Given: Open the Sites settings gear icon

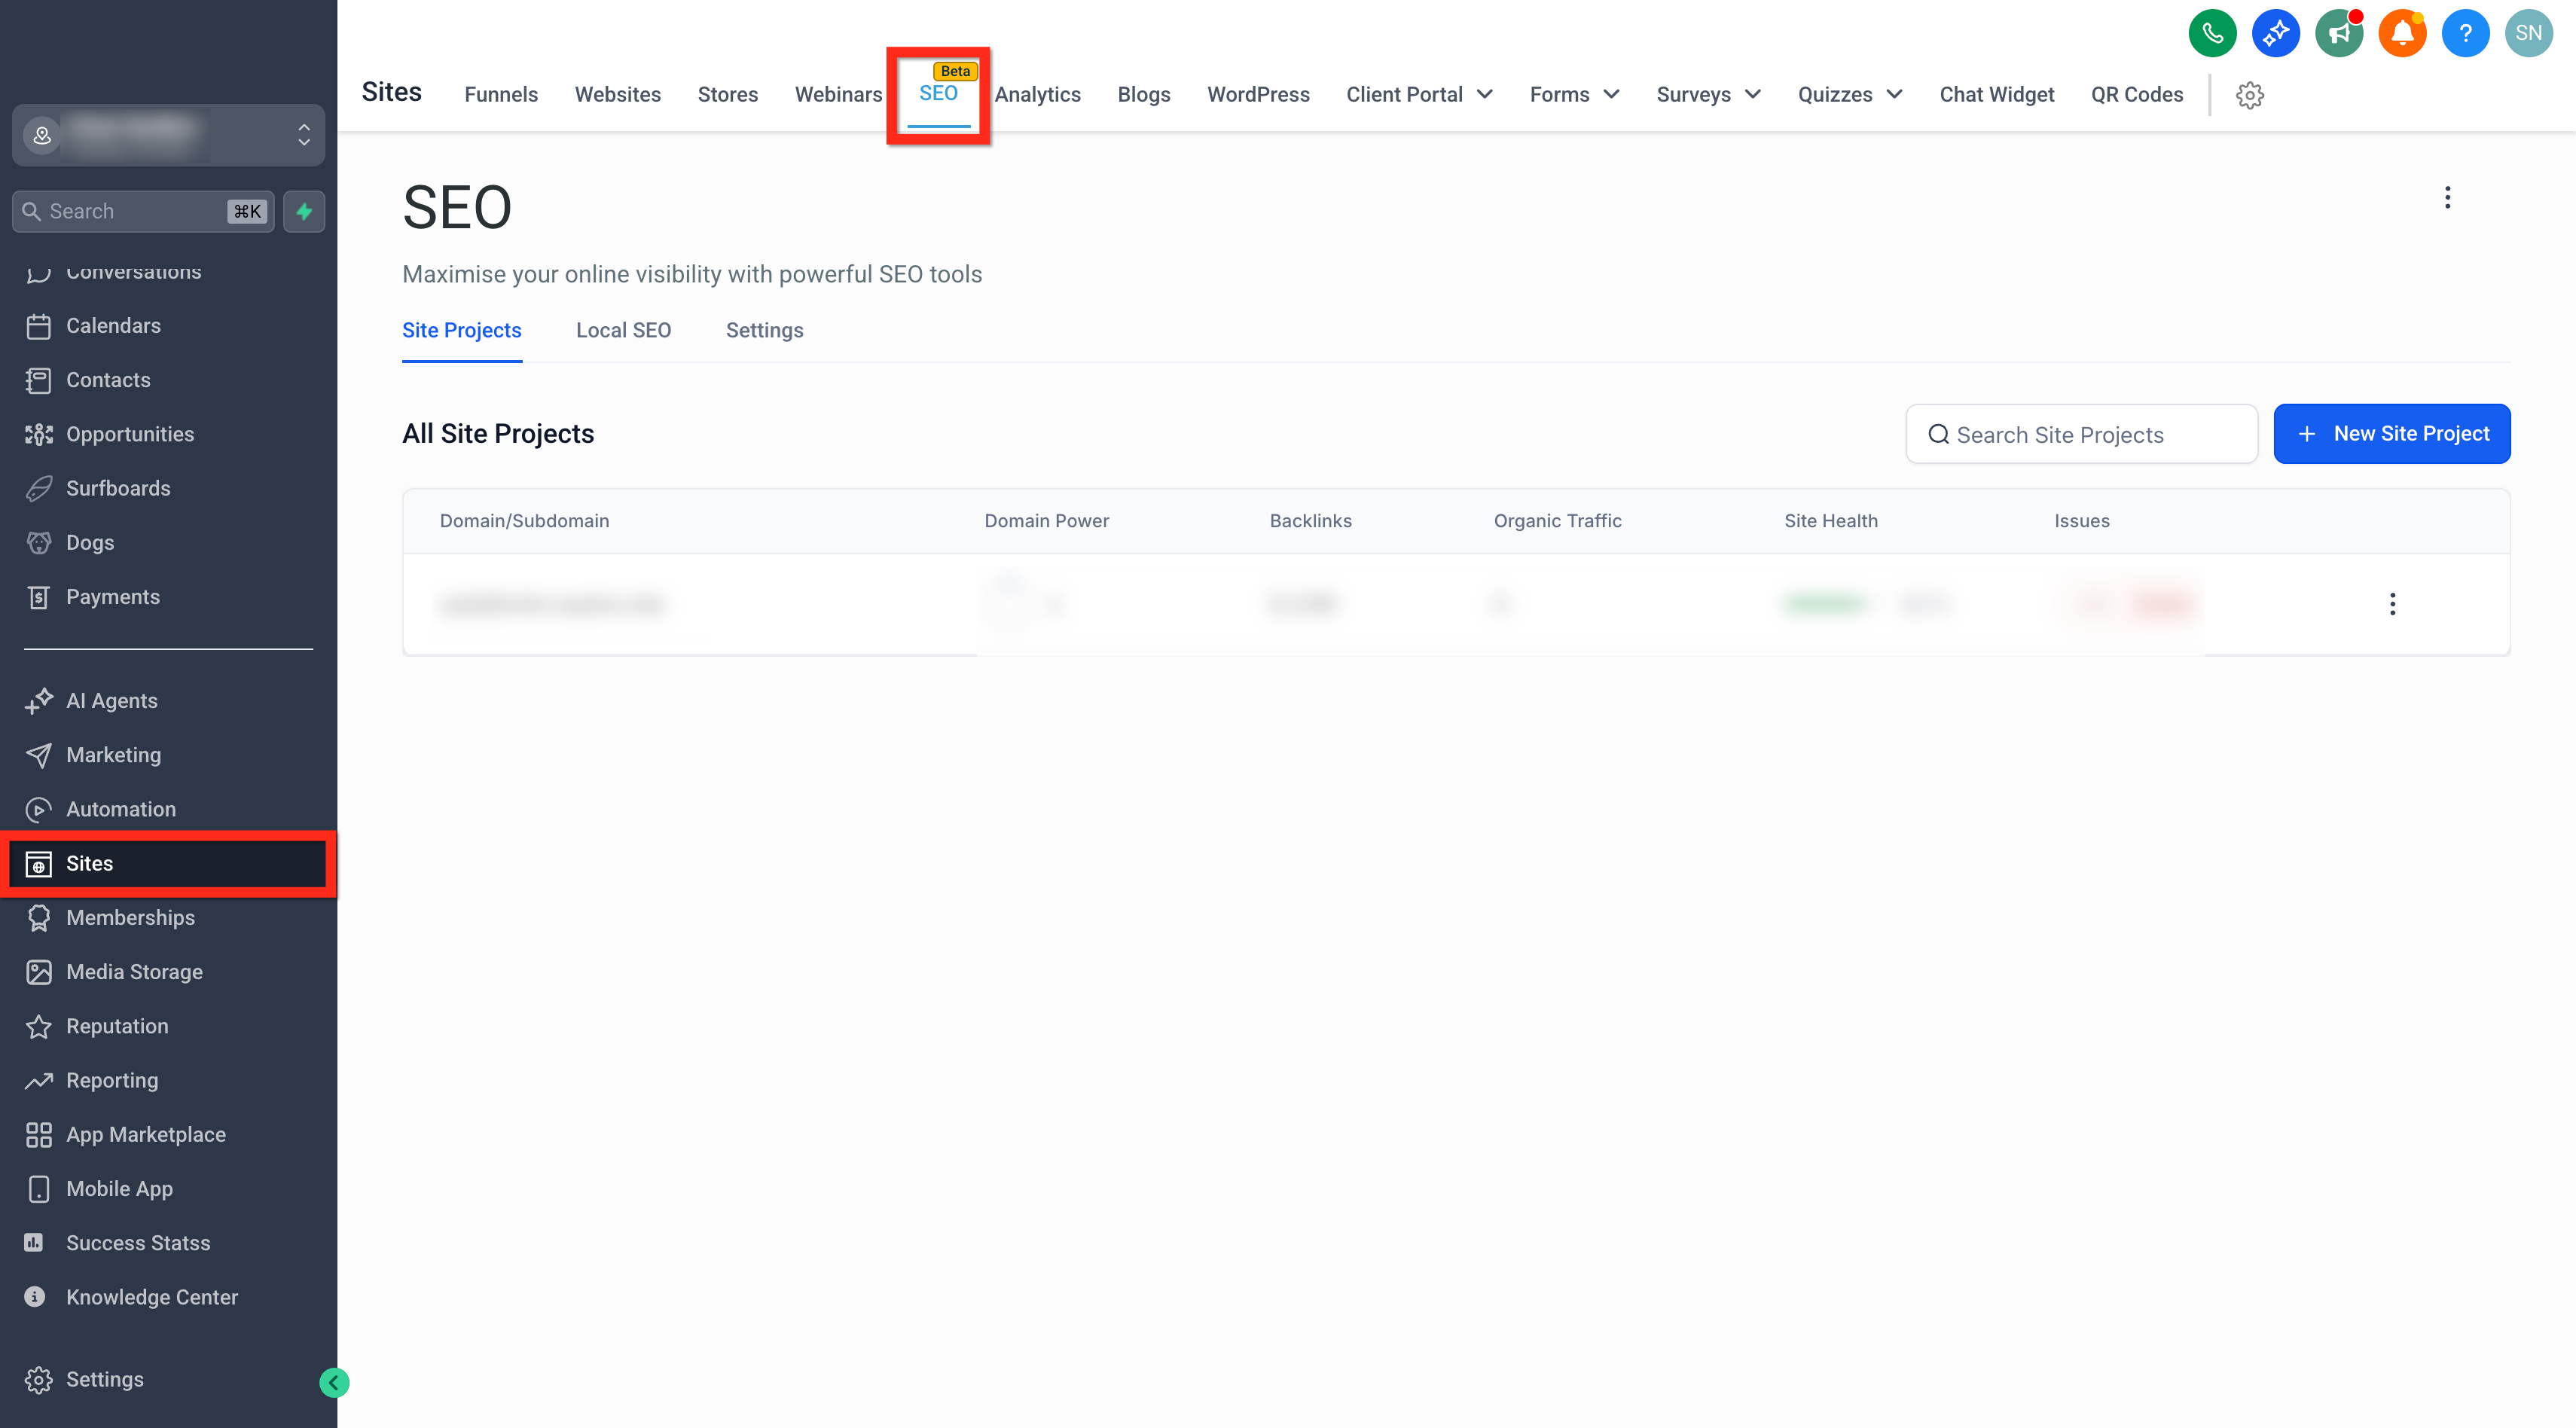Looking at the screenshot, I should (2249, 95).
